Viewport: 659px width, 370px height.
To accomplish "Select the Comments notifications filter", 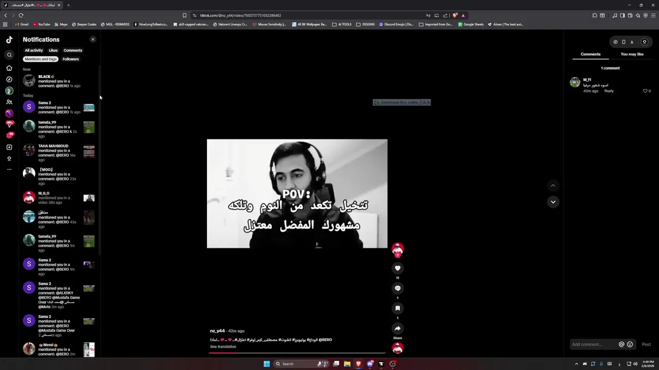I will click(x=73, y=50).
